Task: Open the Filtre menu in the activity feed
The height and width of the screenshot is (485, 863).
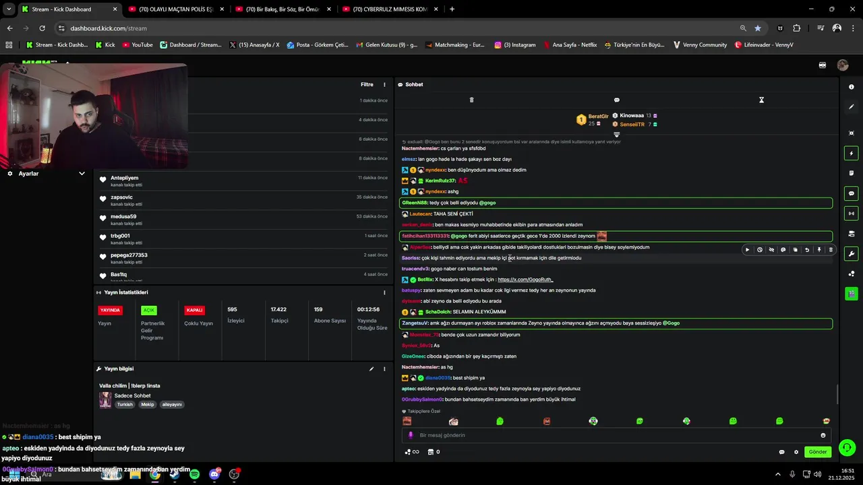Action: click(x=367, y=85)
